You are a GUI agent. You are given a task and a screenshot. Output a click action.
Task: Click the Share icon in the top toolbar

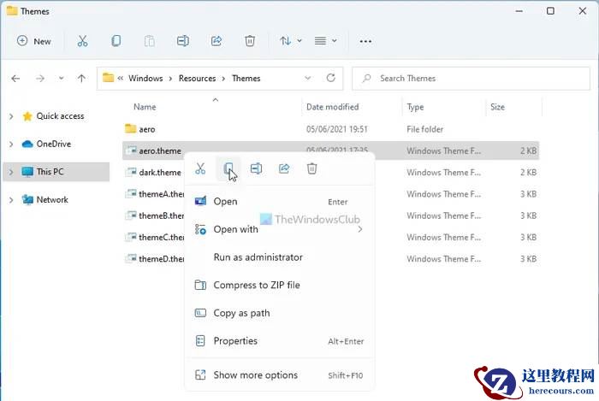coord(216,41)
